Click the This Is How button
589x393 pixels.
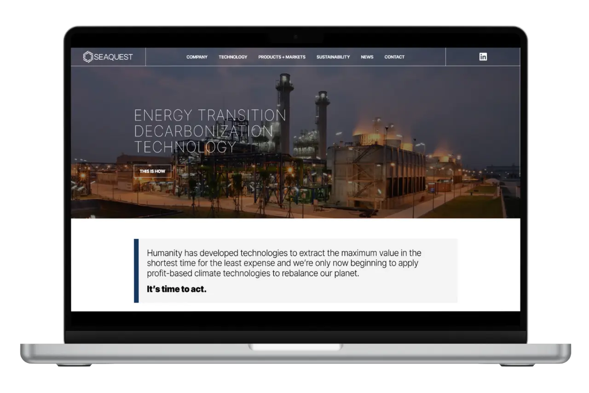(x=152, y=171)
